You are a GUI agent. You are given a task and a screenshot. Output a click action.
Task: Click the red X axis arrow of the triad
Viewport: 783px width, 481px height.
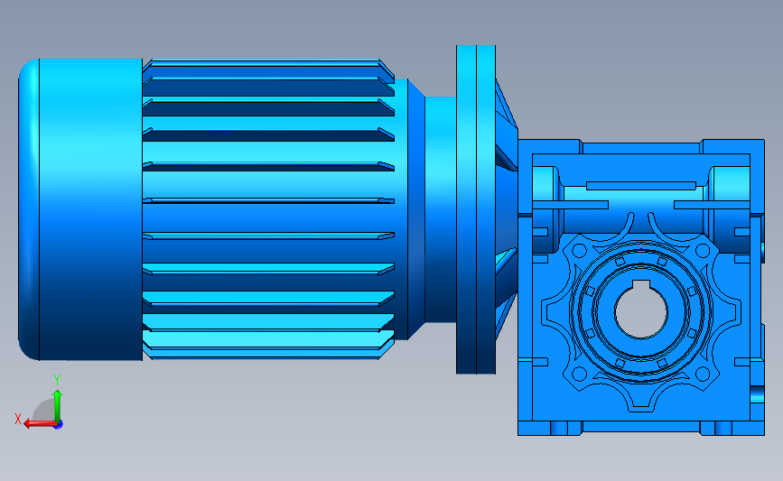40,424
